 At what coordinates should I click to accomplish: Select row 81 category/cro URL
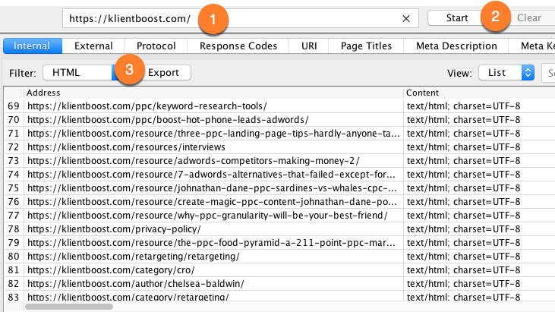point(214,270)
